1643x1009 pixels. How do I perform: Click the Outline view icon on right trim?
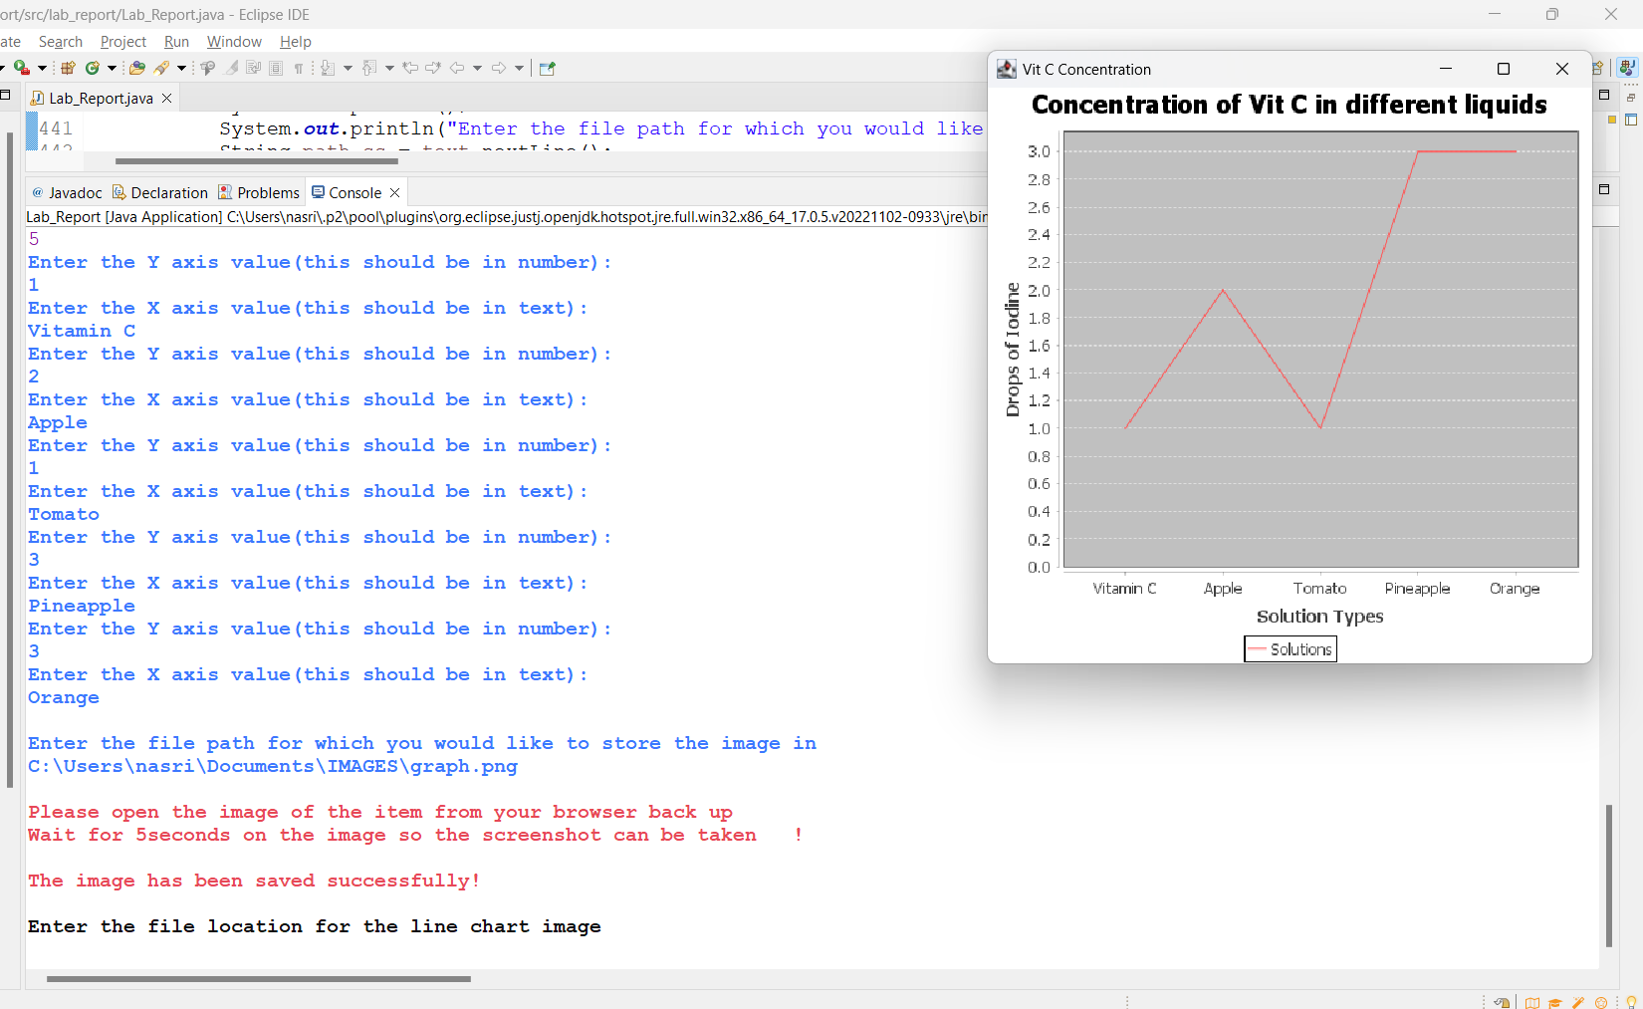1631,120
